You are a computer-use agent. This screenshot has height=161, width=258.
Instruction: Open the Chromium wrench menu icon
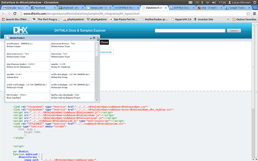(255, 14)
